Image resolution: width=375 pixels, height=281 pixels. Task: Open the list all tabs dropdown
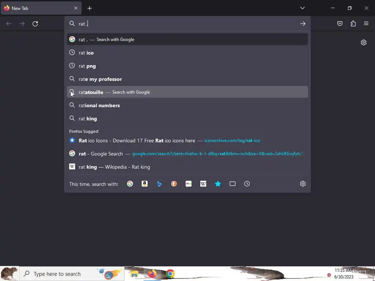[x=302, y=8]
